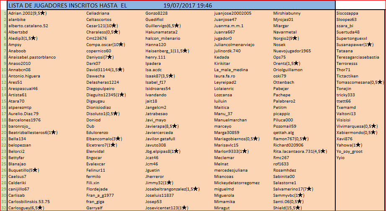Select row number 1 header
The height and width of the screenshot is (211, 386).
click(x=4, y=13)
